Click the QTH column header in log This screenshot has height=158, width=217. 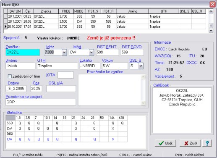tap(164, 11)
